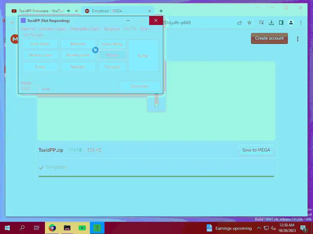Viewport: 313px width, 234px height.
Task: Click the Rainbow button
Action: point(112,55)
